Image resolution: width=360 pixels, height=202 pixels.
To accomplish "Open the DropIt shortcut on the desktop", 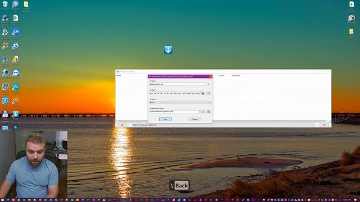I will [x=15, y=114].
